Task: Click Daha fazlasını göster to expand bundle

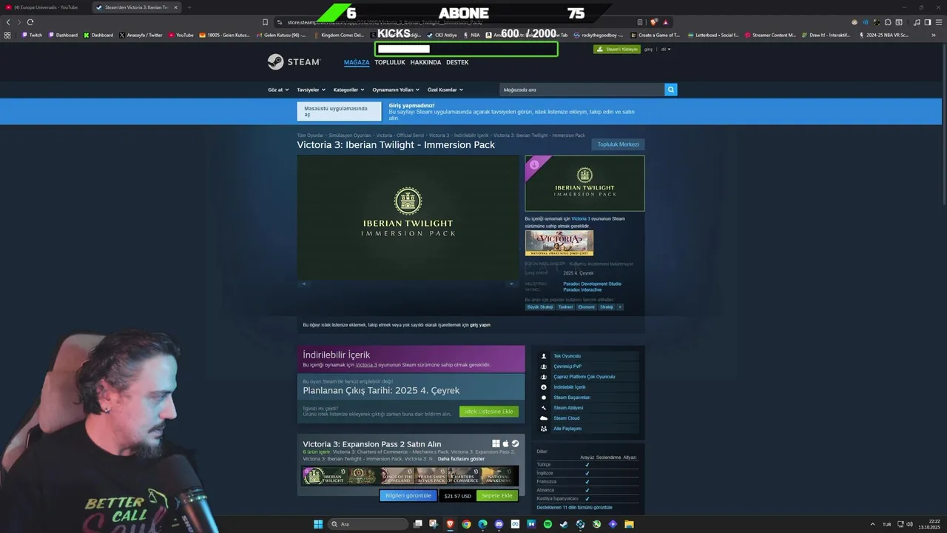Action: point(461,459)
